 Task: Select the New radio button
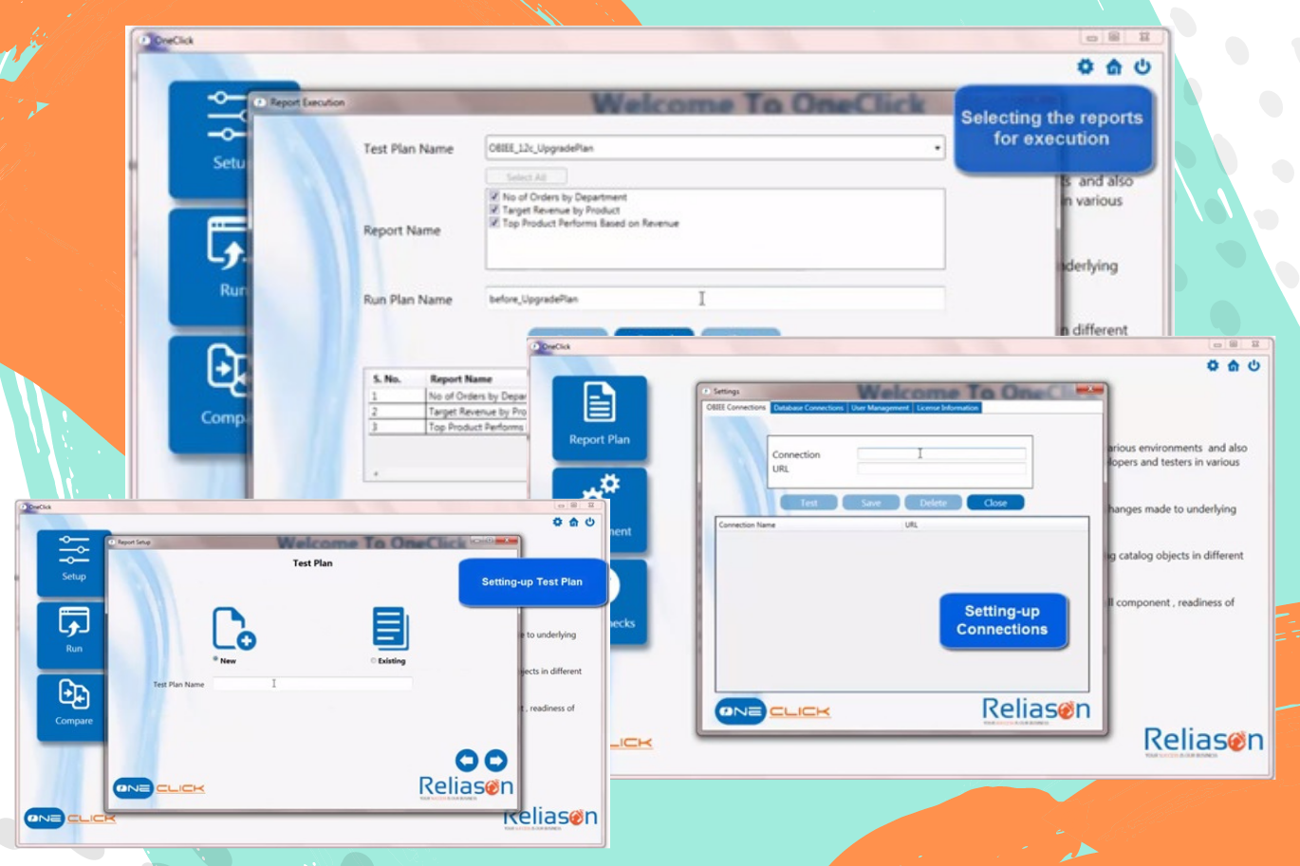(216, 659)
